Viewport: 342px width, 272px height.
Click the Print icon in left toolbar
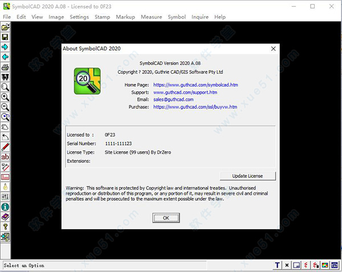pyautogui.click(x=5, y=67)
